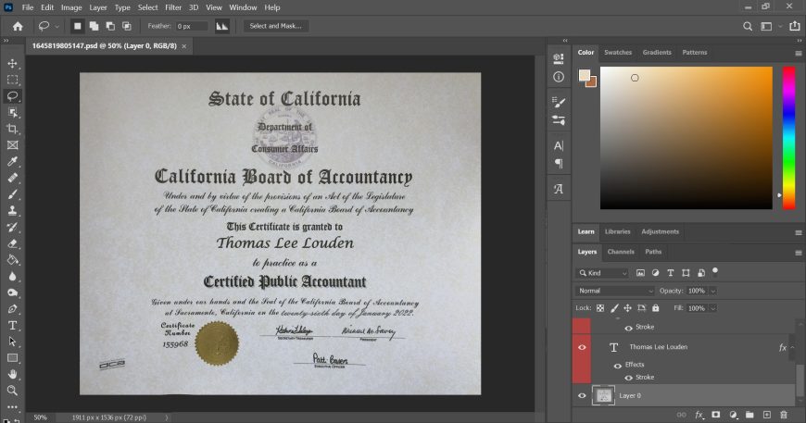Click the 50% zoom level field
806x423 pixels.
[40, 417]
